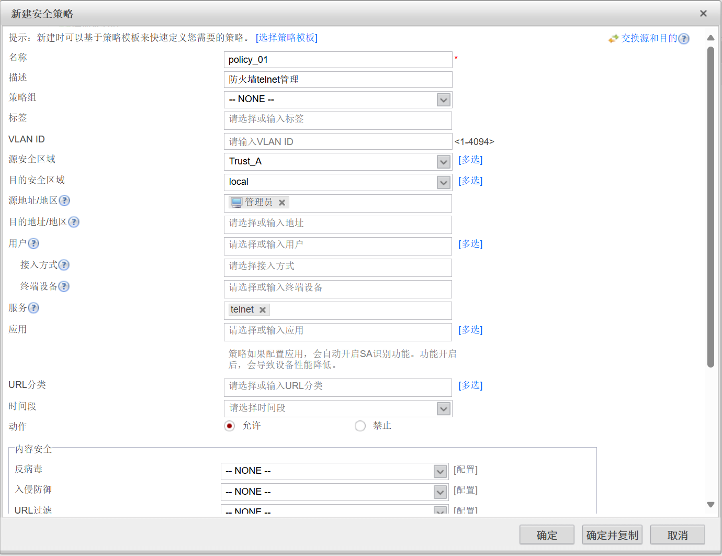Click the 用户 input field

click(338, 246)
